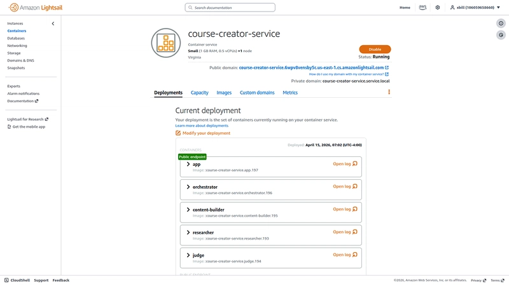509x286 pixels.
Task: Collapse the left sidebar with chevron arrow
Action: (x=53, y=24)
